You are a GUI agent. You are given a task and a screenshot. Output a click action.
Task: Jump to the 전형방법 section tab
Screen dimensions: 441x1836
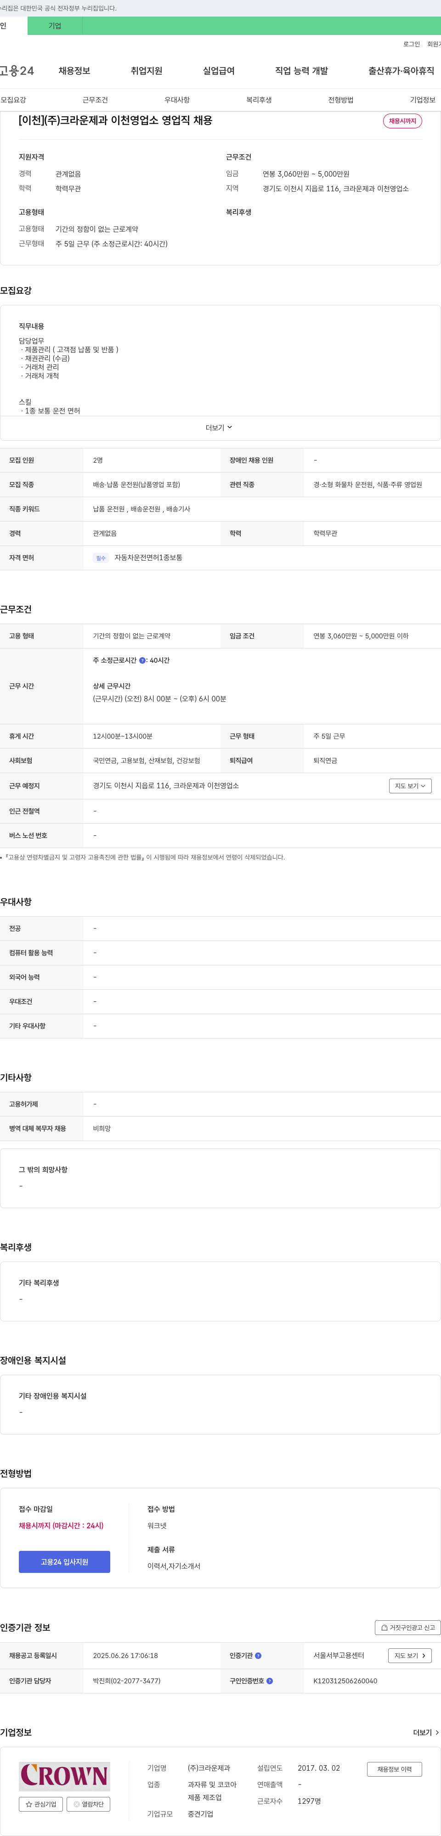tap(340, 100)
